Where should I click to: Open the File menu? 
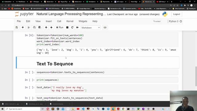pyautogui.click(x=19, y=21)
